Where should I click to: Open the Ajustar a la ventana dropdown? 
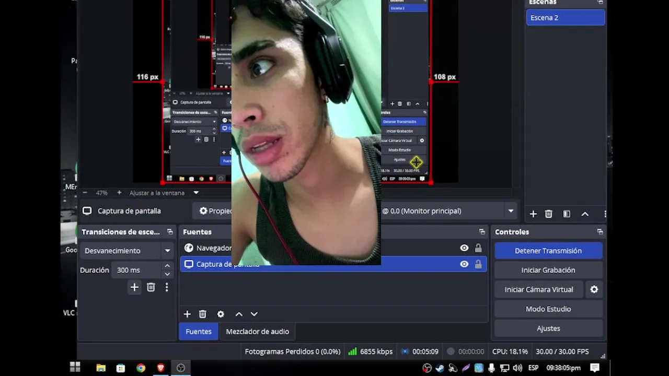[x=196, y=193]
